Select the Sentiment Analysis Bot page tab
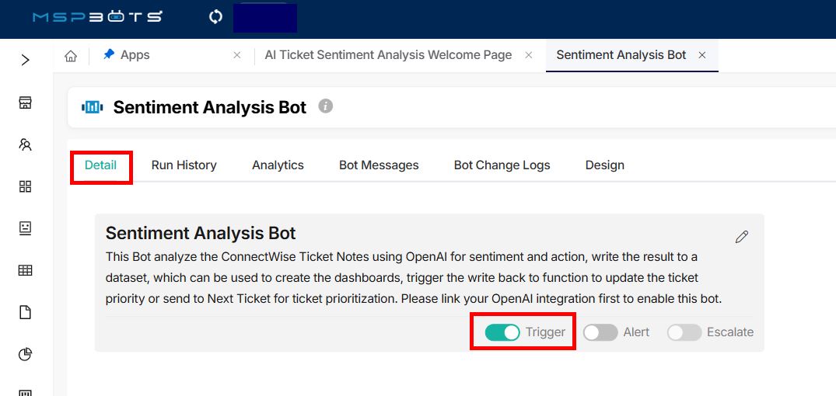Screen dimensions: 836x396 [621, 55]
